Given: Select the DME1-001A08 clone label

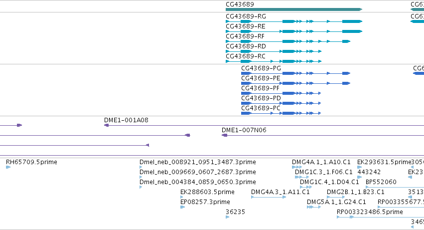Looking at the screenshot, I should click(126, 120).
